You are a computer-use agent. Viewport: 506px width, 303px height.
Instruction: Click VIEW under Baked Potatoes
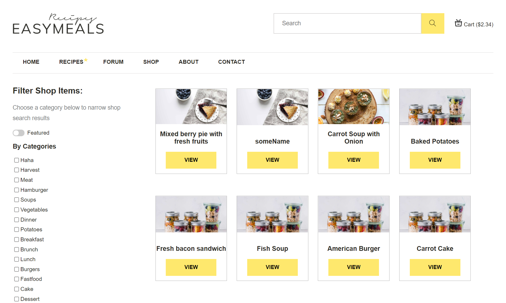435,160
